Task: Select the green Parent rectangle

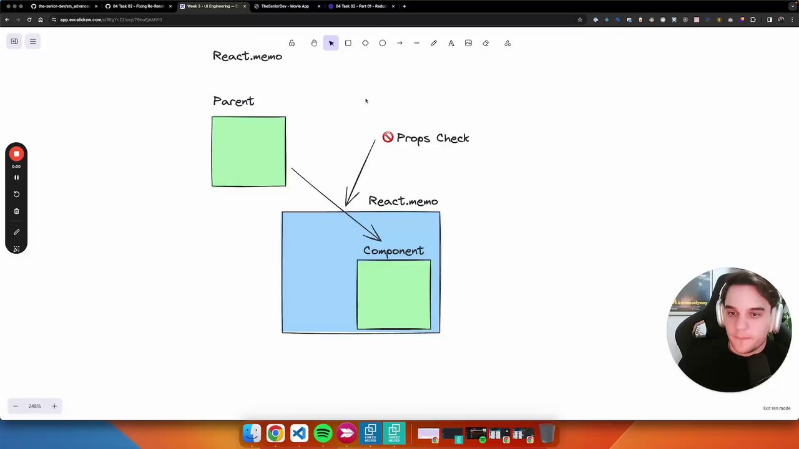Action: [248, 152]
